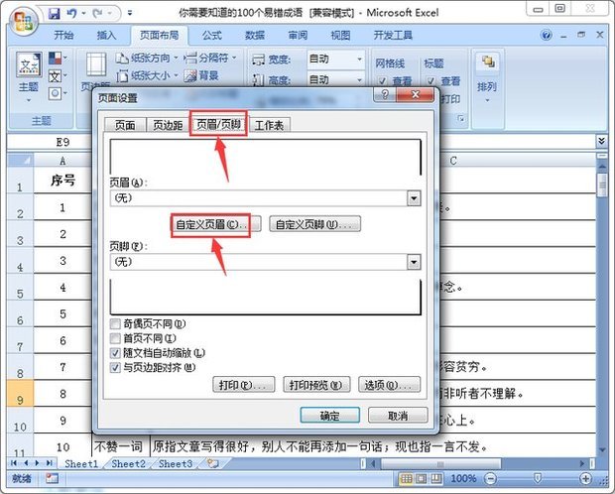Insert page breaks (分隔符)
This screenshot has height=494, width=615.
coord(210,59)
